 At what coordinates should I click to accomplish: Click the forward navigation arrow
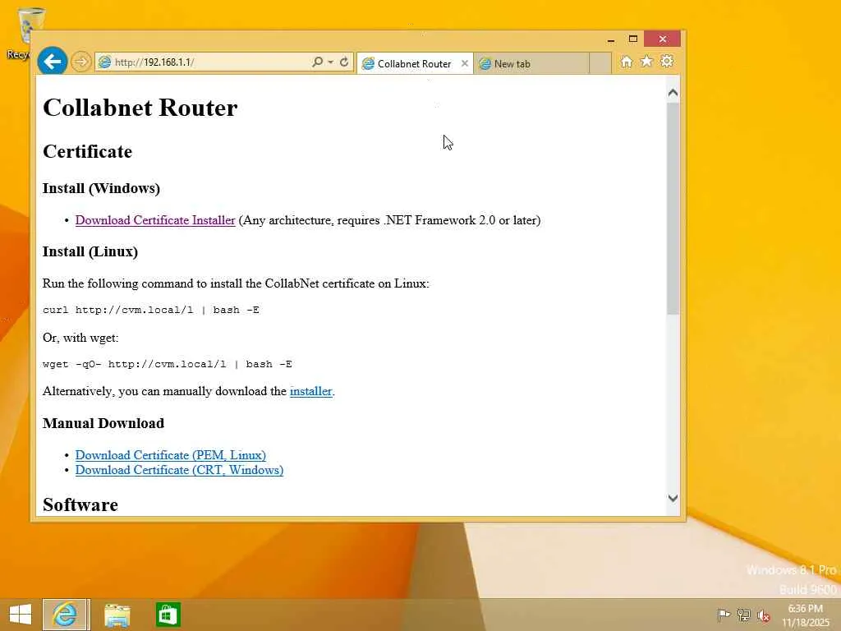click(81, 62)
